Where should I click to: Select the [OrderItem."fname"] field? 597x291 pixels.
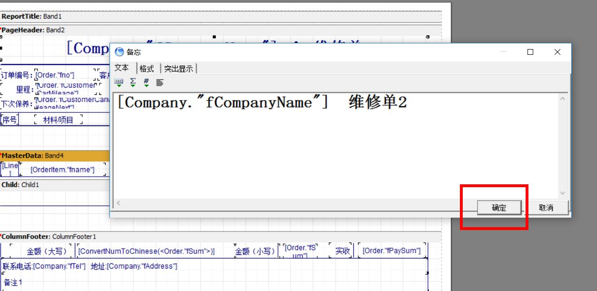[x=62, y=170]
